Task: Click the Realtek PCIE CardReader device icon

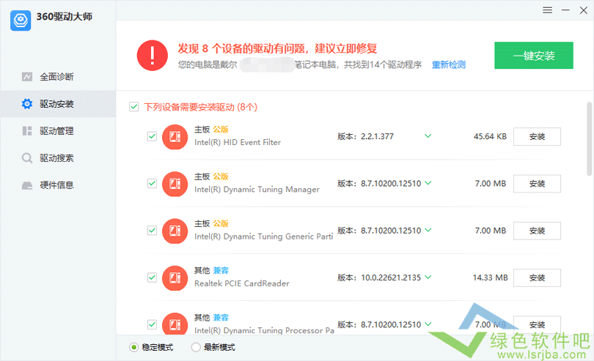Action: tap(175, 278)
